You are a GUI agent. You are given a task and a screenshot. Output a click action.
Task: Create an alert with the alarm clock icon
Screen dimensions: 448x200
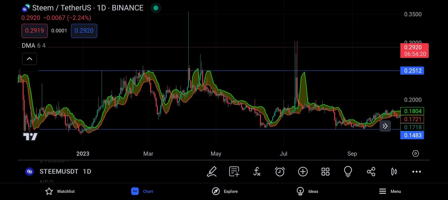coord(280,171)
